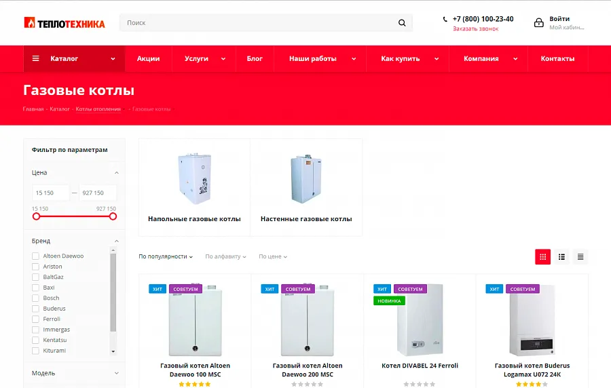Click the Теплотехника logo

pyautogui.click(x=64, y=23)
